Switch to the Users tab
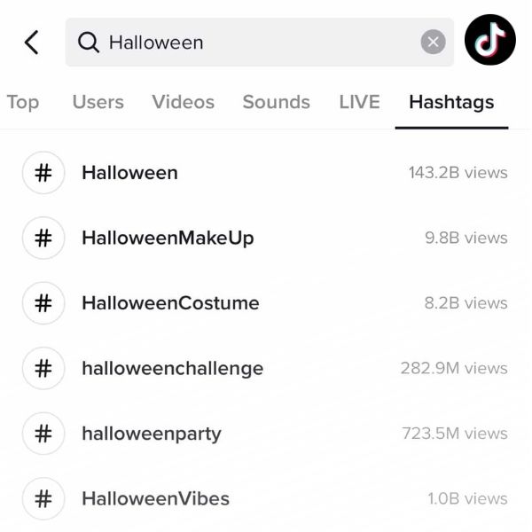This screenshot has width=532, height=532. pyautogui.click(x=98, y=102)
